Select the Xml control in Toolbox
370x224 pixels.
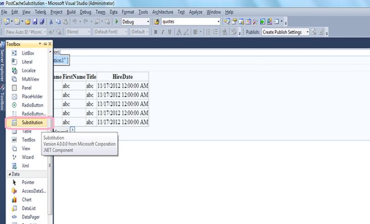tap(27, 166)
